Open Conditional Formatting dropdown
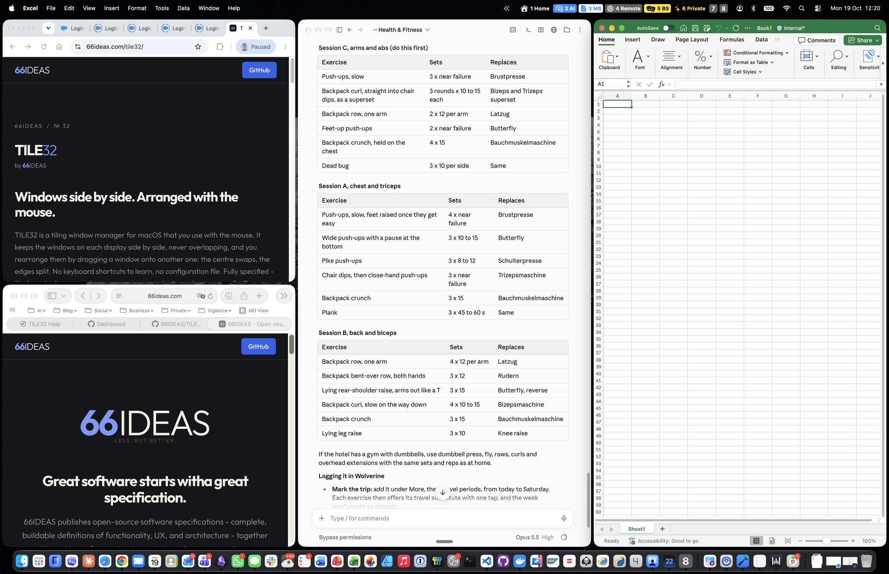Image resolution: width=889 pixels, height=574 pixels. [756, 53]
